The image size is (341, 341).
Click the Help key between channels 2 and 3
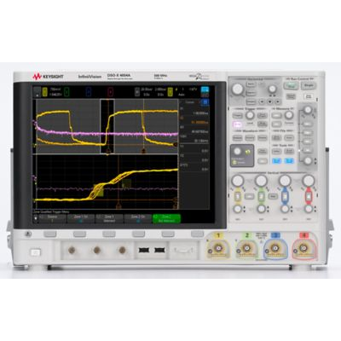click(273, 196)
